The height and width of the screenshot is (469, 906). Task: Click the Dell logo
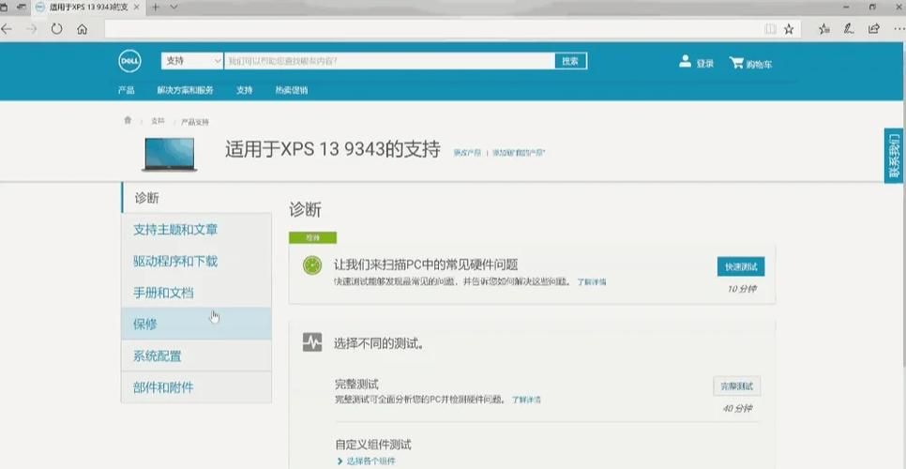coord(129,61)
